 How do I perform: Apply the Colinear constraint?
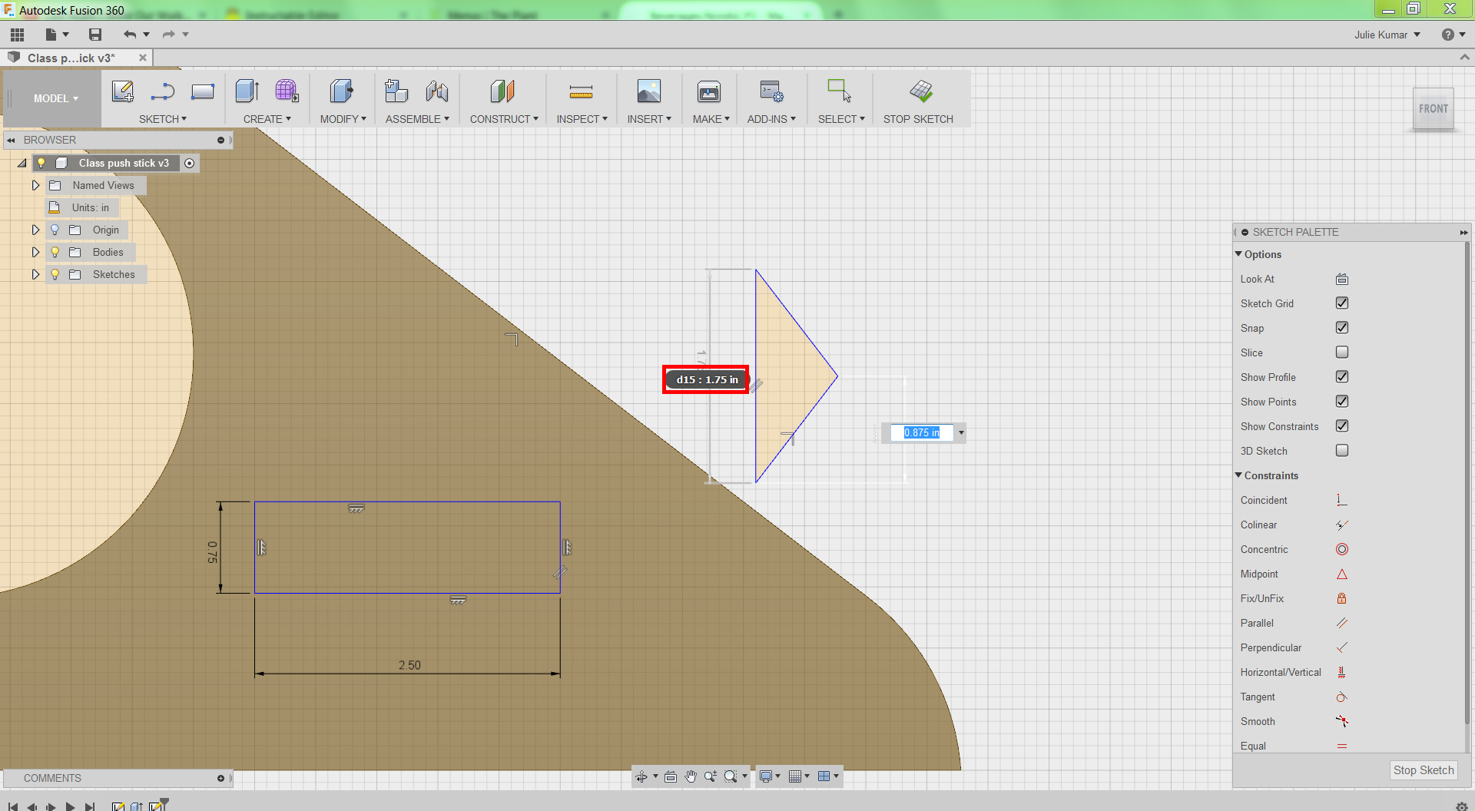tap(1342, 525)
